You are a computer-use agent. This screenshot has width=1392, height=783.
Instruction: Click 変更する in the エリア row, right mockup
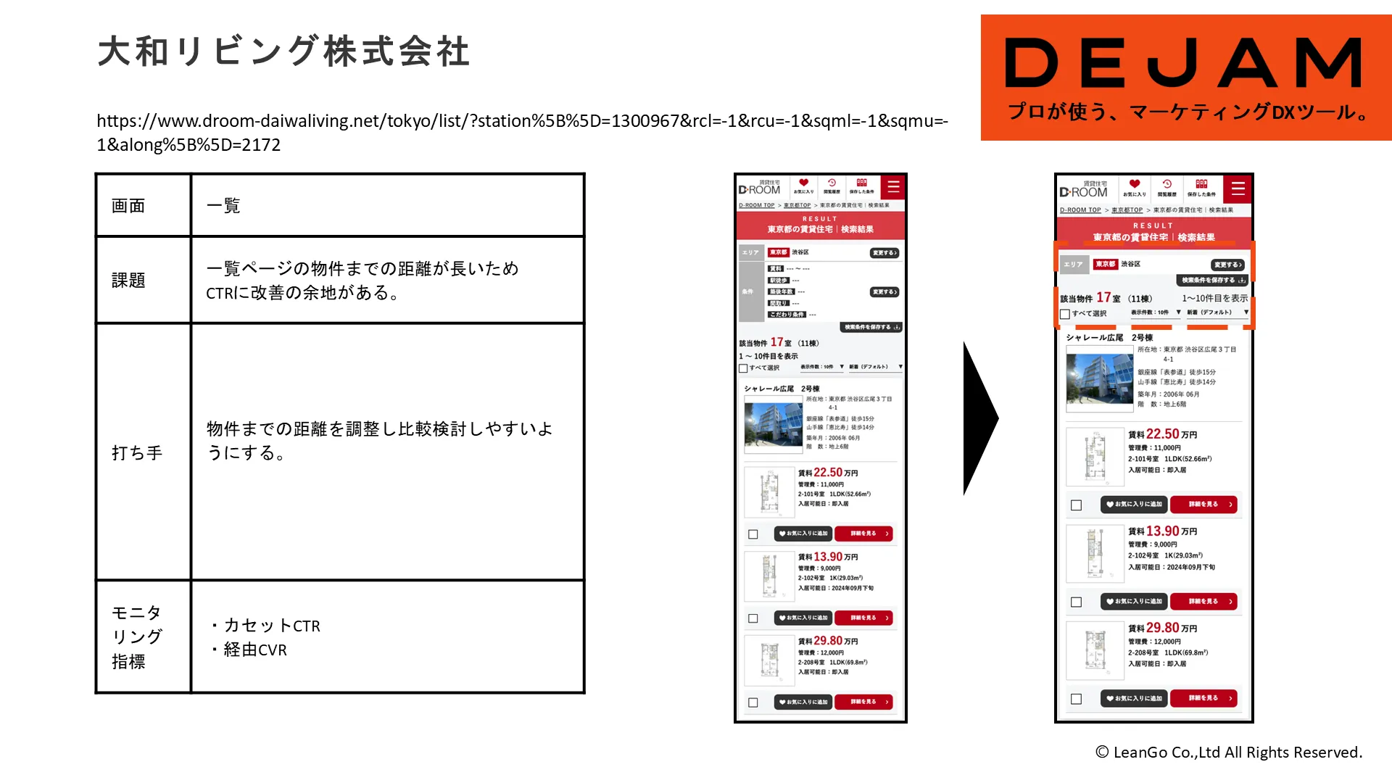pos(1227,265)
